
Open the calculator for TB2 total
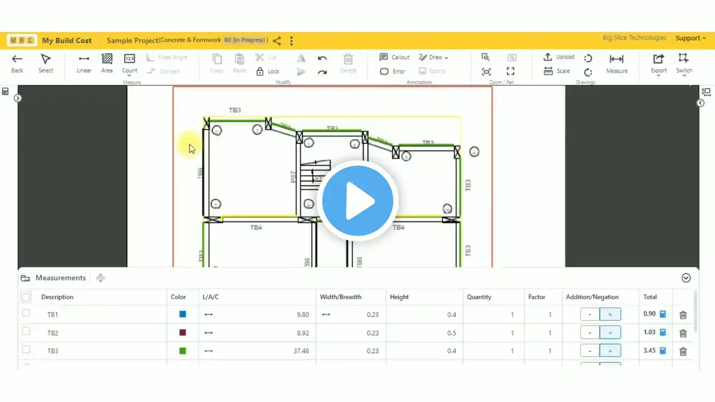(663, 333)
